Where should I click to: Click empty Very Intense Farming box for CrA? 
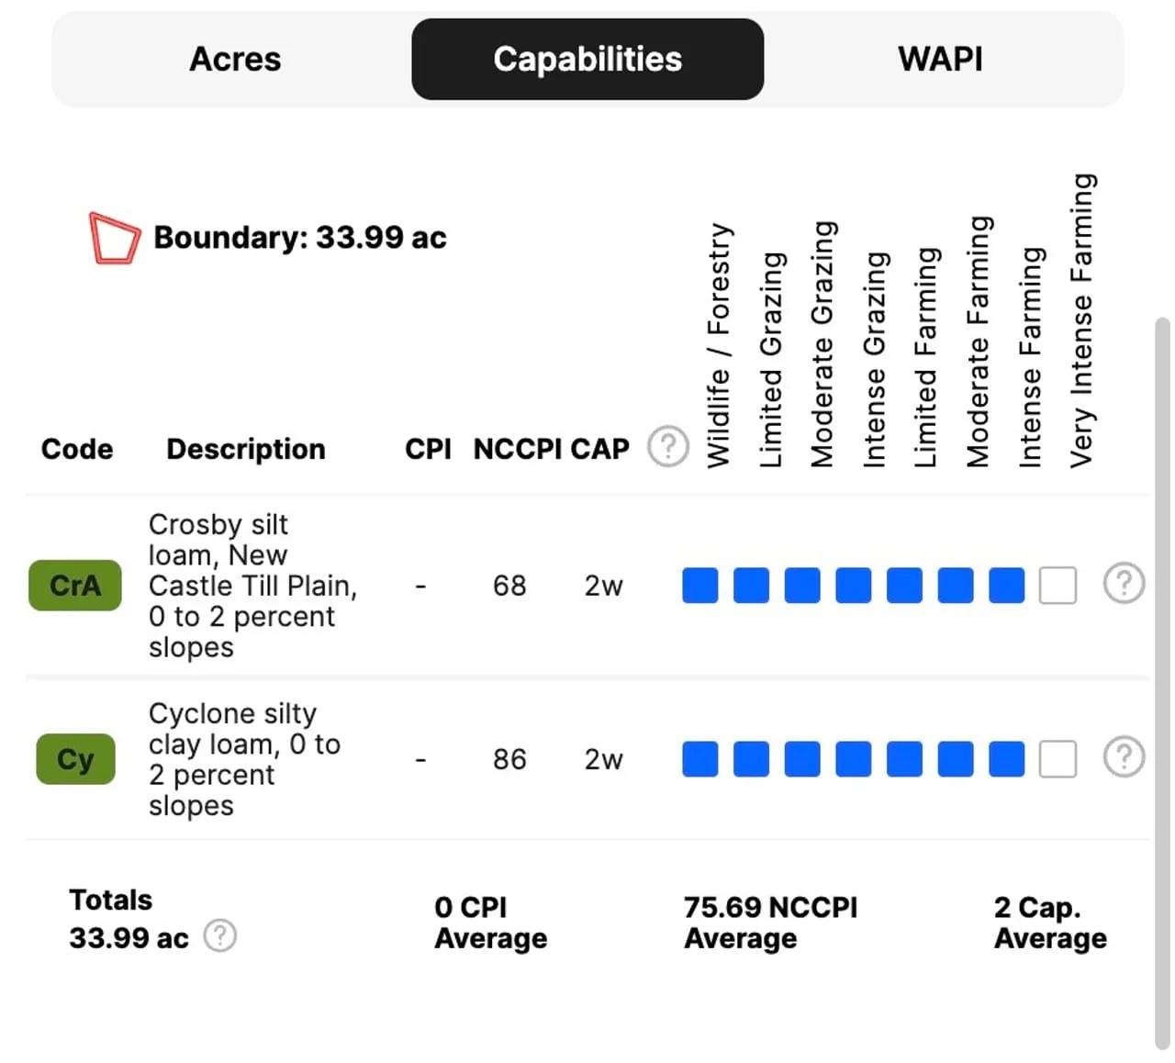[1057, 586]
